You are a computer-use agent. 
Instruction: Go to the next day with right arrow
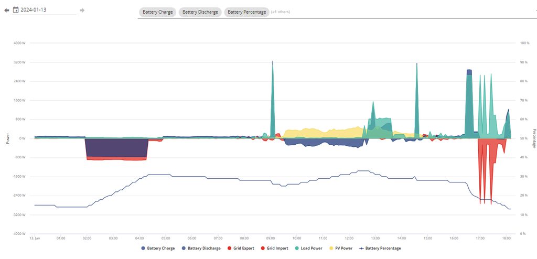pos(82,10)
